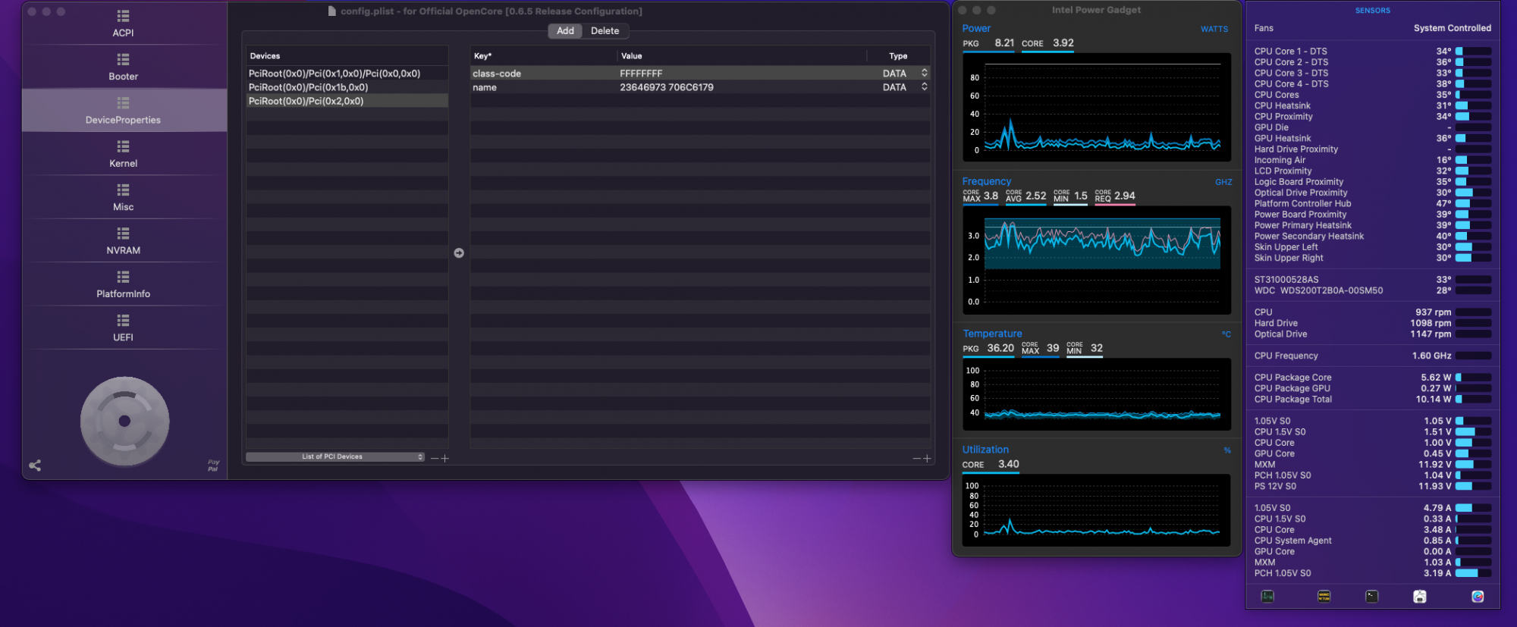Select the name key cell
This screenshot has height=627, width=1517.
click(x=543, y=87)
